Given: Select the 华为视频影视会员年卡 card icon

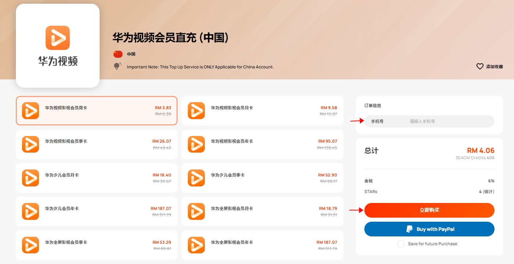Looking at the screenshot, I should click(196, 144).
